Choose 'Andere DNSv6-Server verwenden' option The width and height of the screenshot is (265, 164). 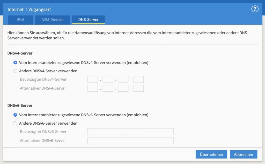pos(15,123)
